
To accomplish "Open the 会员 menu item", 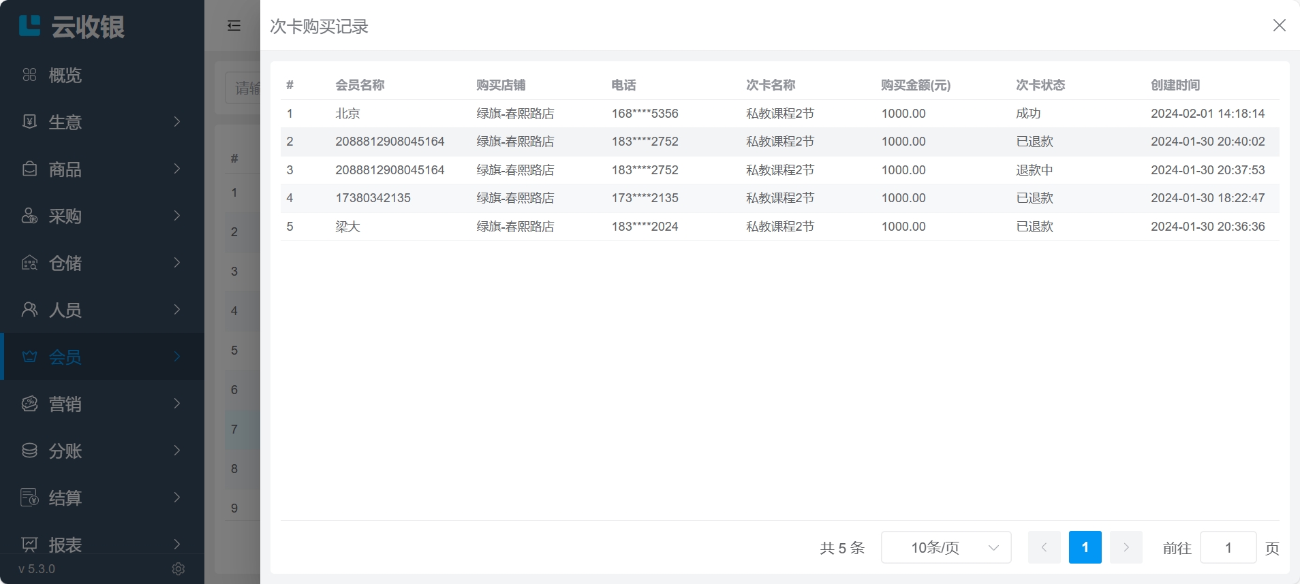I will pos(65,357).
